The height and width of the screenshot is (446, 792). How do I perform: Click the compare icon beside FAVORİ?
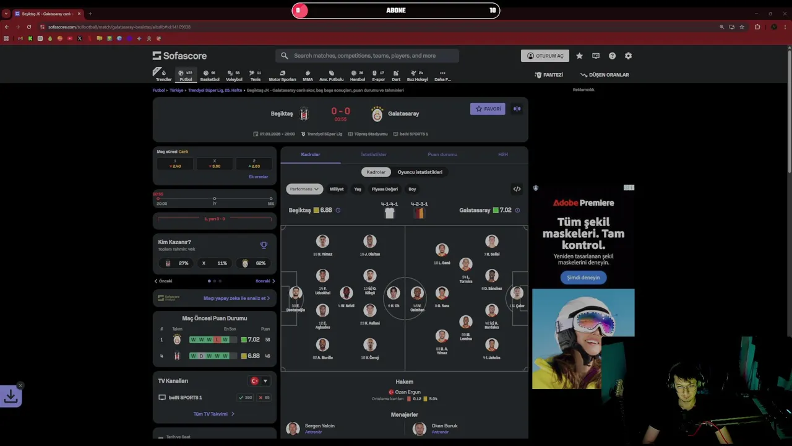517,109
